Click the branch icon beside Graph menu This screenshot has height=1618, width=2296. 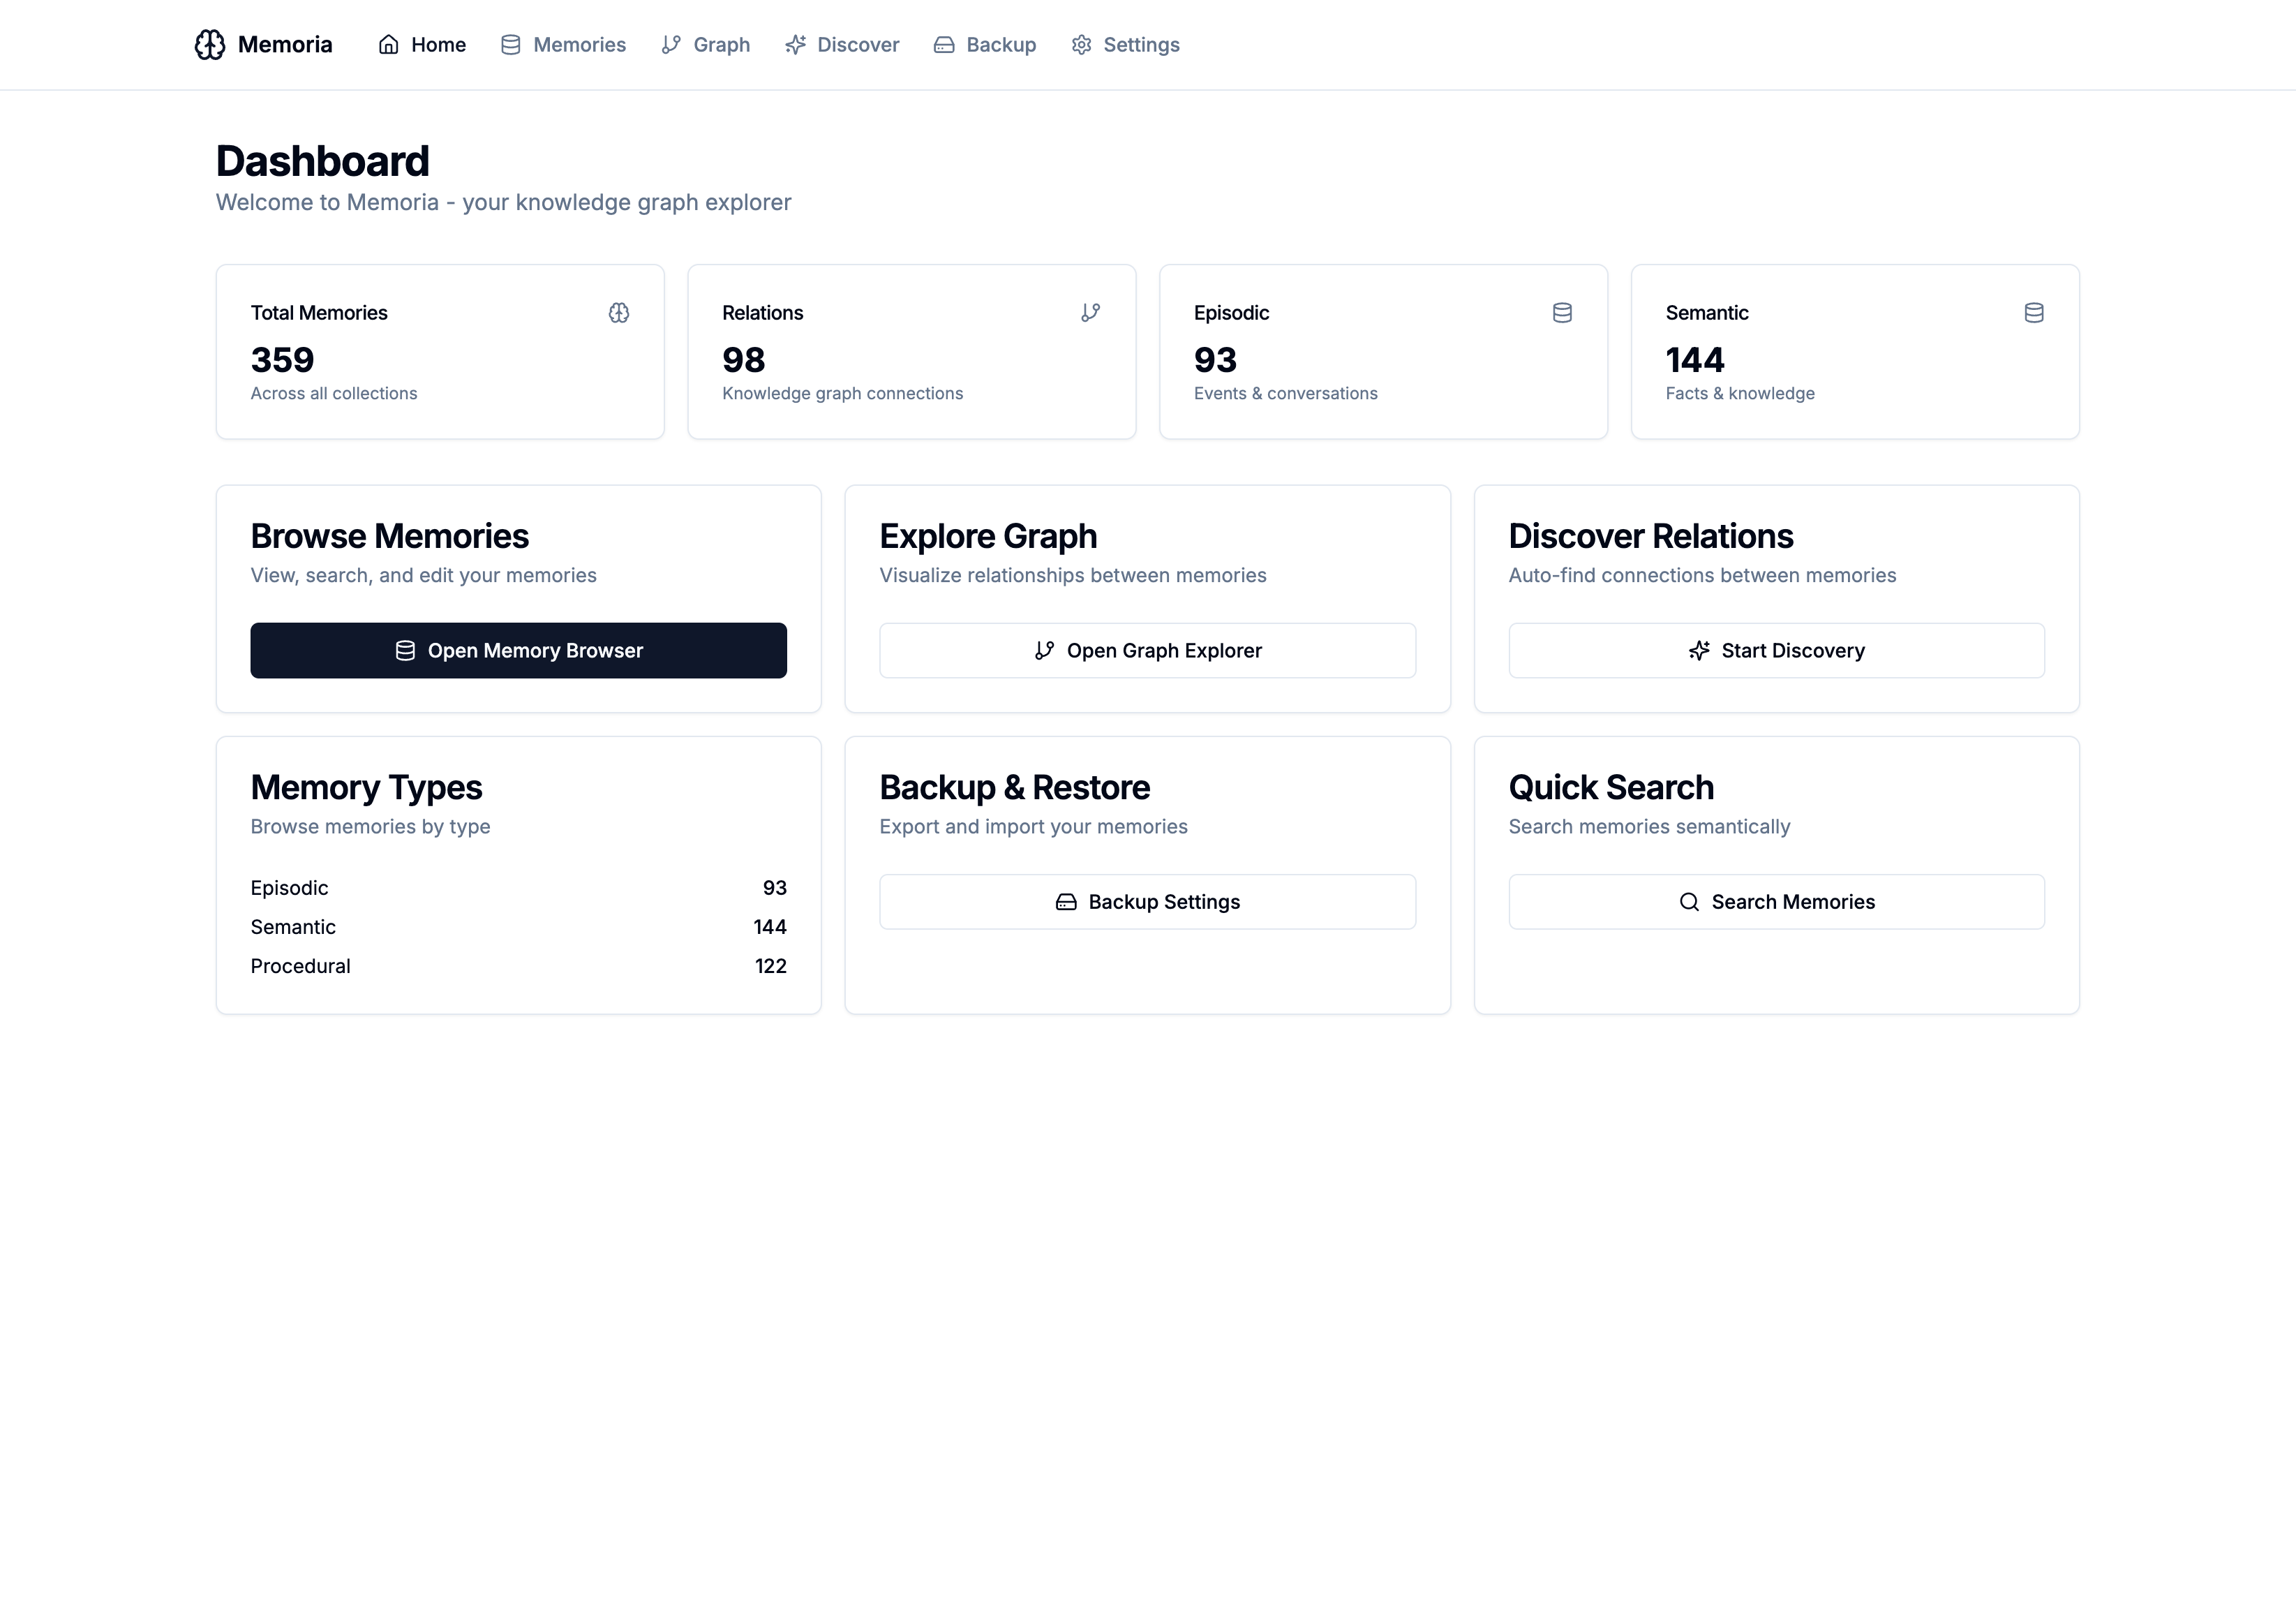point(670,44)
